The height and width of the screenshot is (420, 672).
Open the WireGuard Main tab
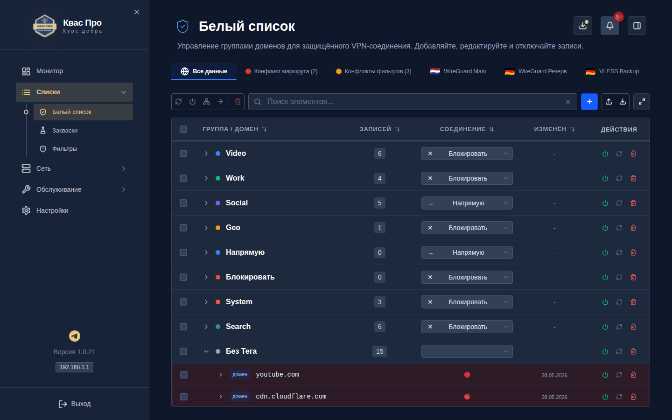pos(458,71)
